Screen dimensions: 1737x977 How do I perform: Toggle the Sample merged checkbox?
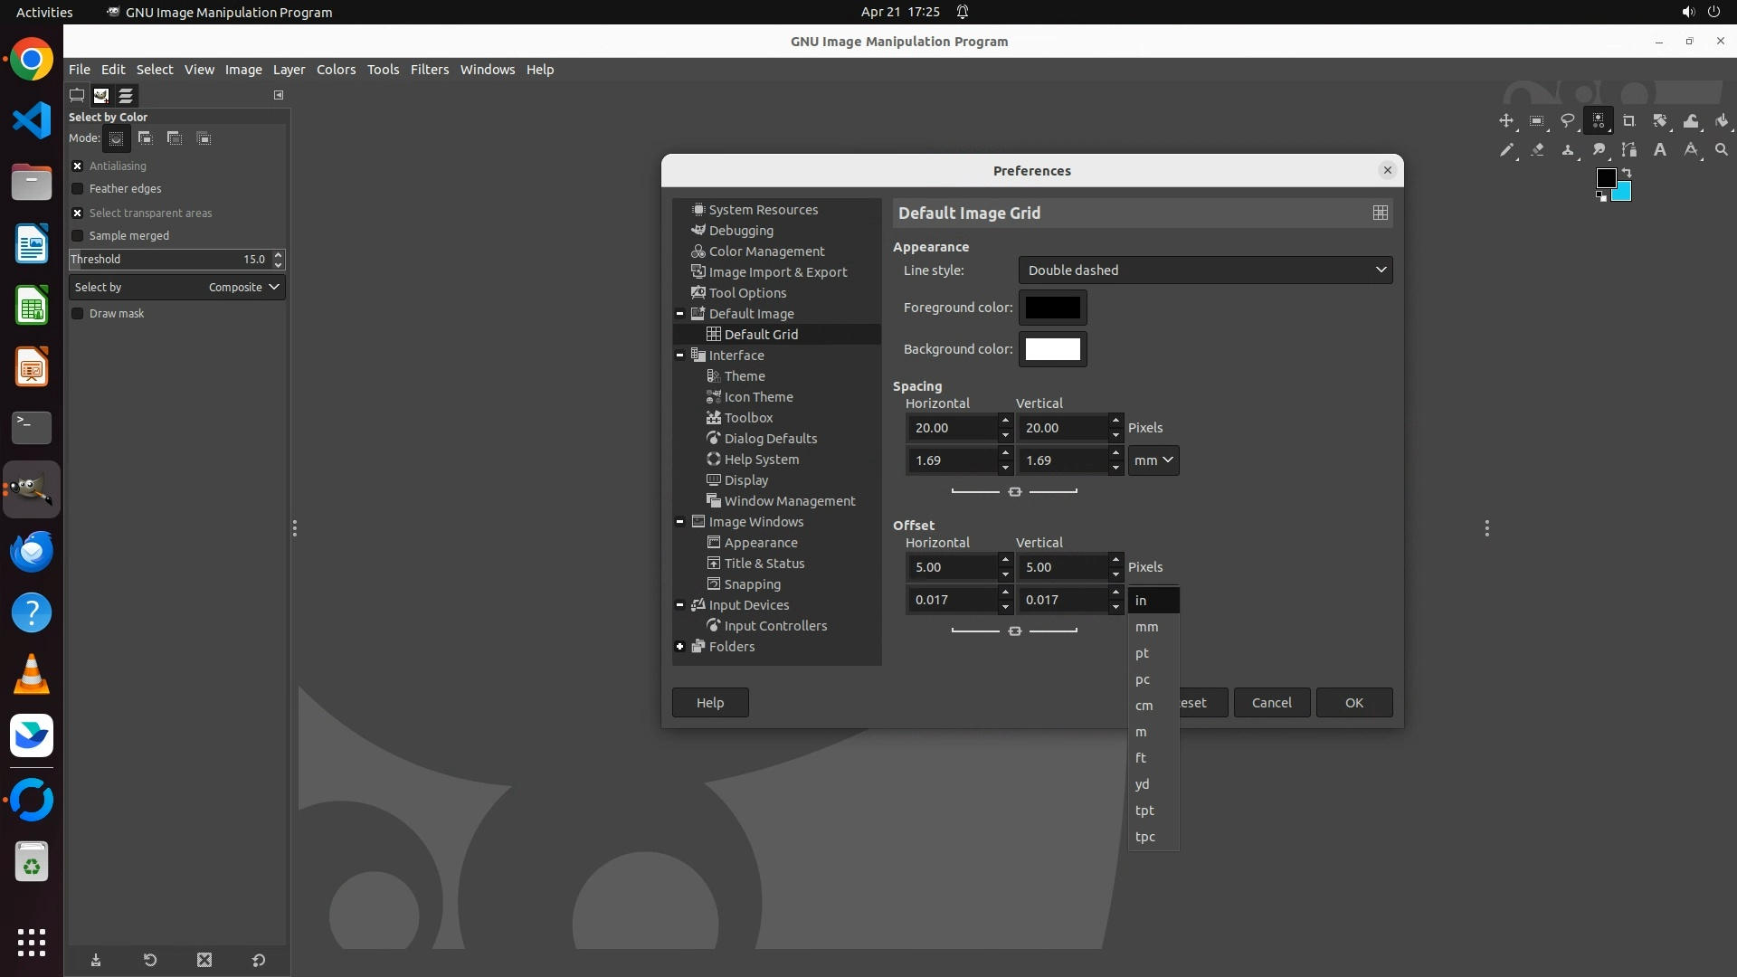78,236
